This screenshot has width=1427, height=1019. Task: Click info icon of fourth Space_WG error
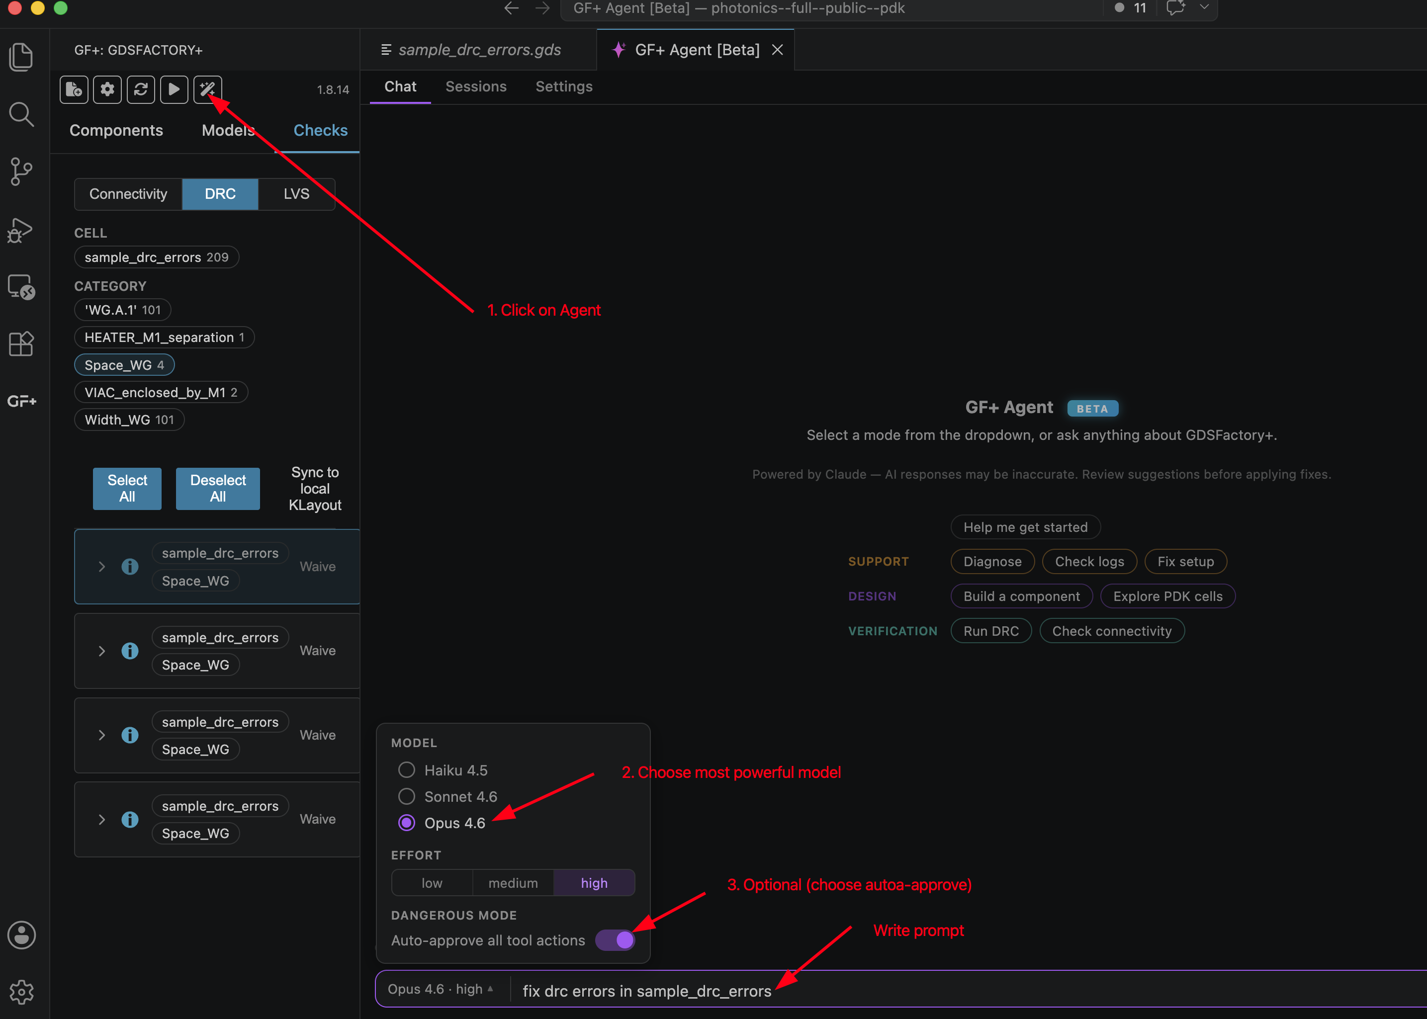tap(130, 819)
